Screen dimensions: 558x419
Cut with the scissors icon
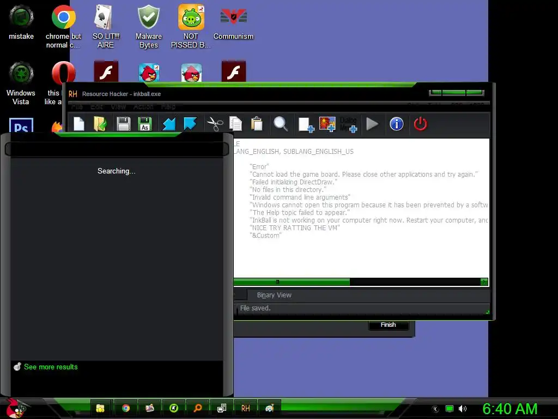[215, 124]
